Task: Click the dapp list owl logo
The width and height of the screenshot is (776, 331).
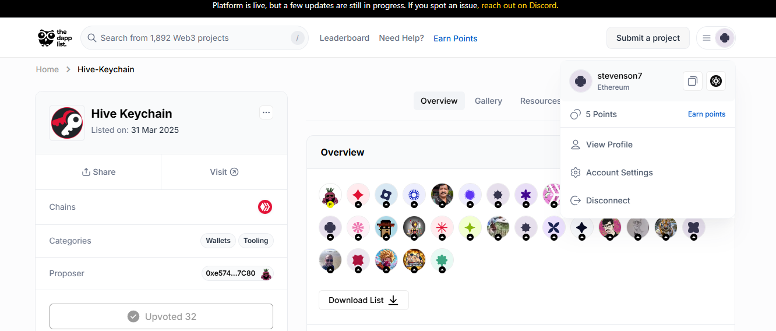Action: click(55, 38)
